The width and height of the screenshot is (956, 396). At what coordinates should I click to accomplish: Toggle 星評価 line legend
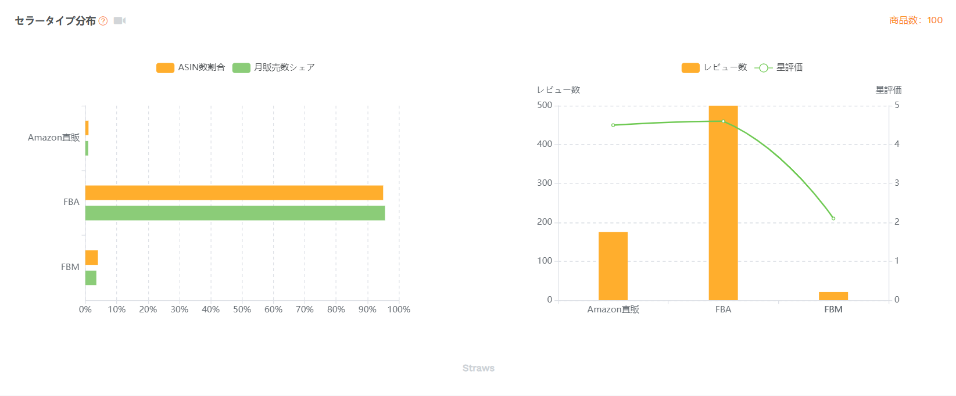pyautogui.click(x=779, y=67)
